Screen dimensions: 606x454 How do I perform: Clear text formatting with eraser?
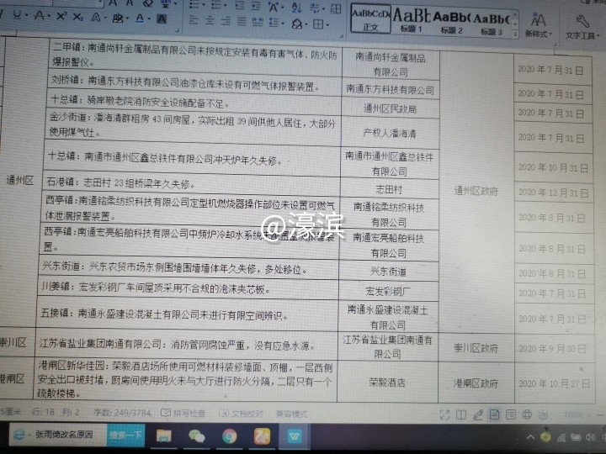tap(148, 3)
